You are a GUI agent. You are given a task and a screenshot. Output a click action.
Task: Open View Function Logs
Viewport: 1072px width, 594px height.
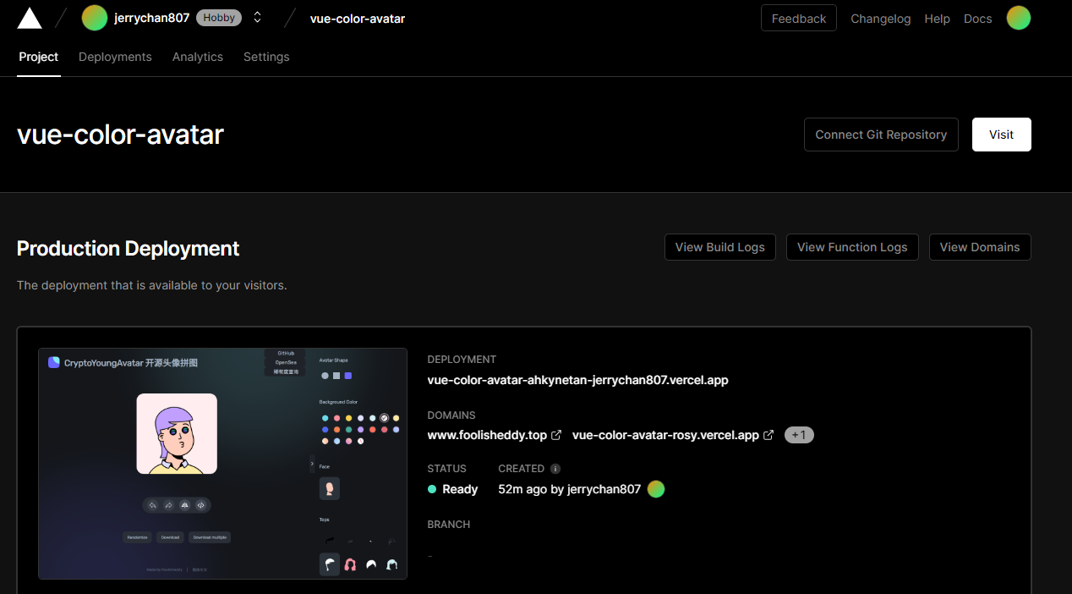pyautogui.click(x=852, y=247)
